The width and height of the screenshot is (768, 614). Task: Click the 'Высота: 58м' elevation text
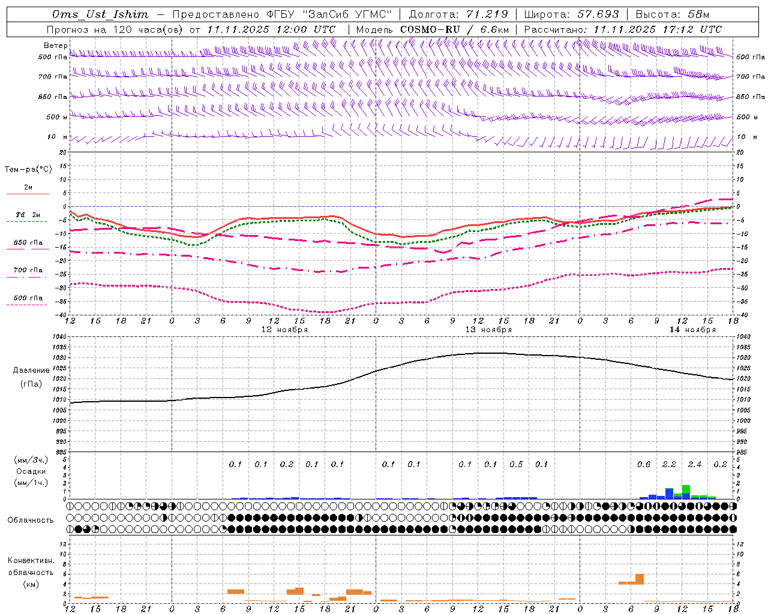click(x=672, y=14)
